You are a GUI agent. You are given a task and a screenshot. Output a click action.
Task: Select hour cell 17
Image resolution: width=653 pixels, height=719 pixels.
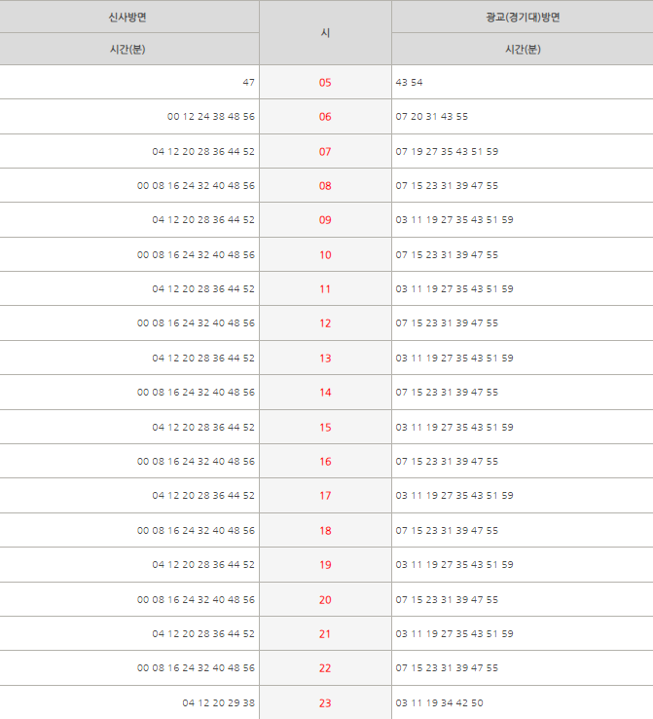[325, 495]
